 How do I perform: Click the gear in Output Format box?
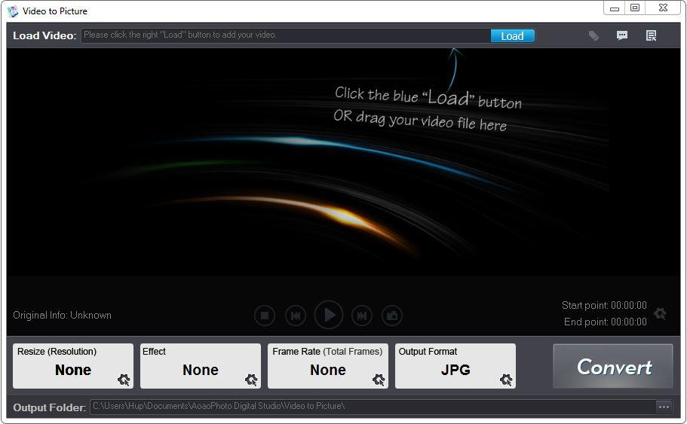tap(507, 380)
